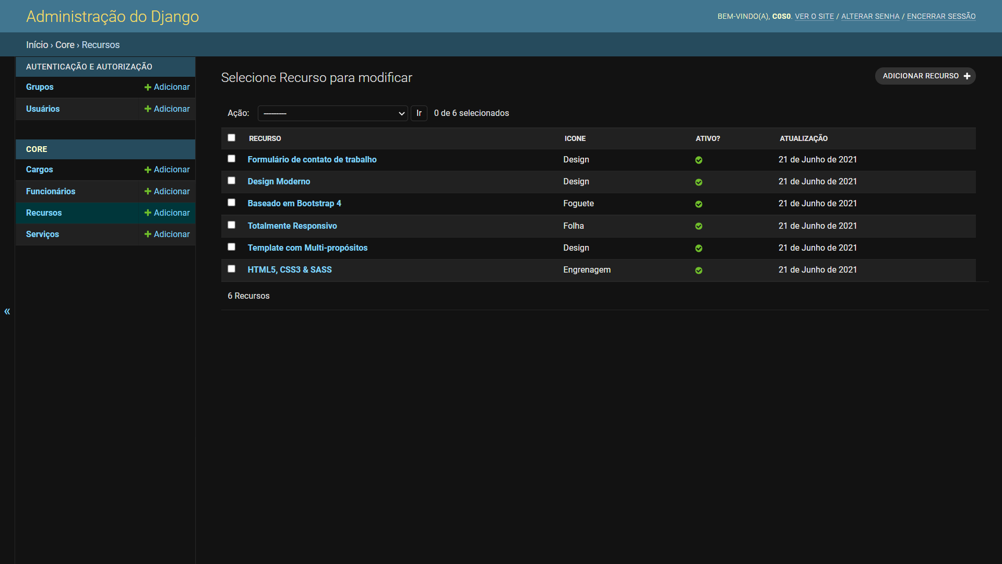This screenshot has height=564, width=1002.
Task: Collapse the sidebar with the double-chevron icon
Action: click(7, 311)
